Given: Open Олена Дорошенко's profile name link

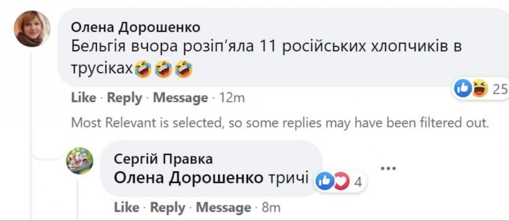Looking at the screenshot, I should [x=135, y=27].
